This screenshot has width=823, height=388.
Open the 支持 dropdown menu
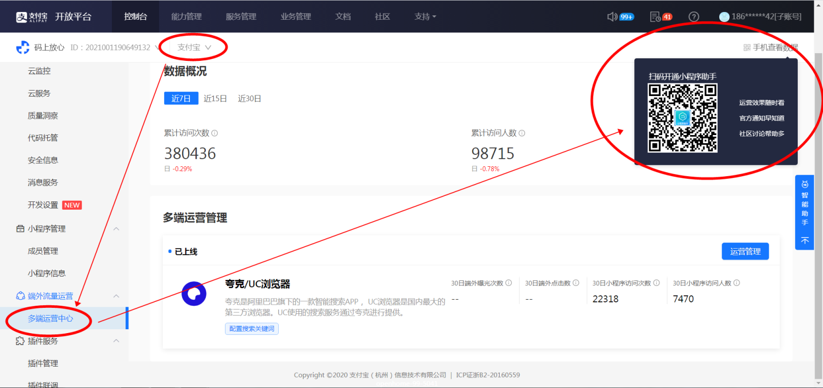(x=425, y=16)
